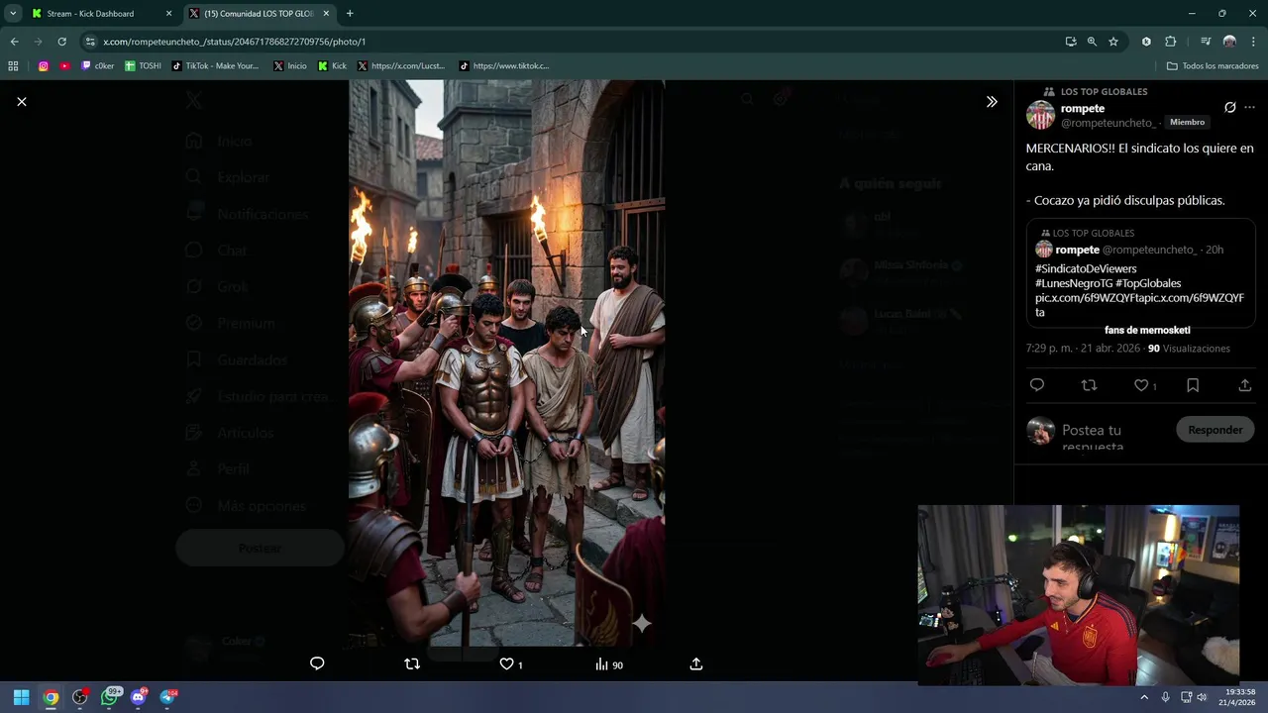Open WhatsApp from the taskbar
The image size is (1268, 713).
pos(110,697)
